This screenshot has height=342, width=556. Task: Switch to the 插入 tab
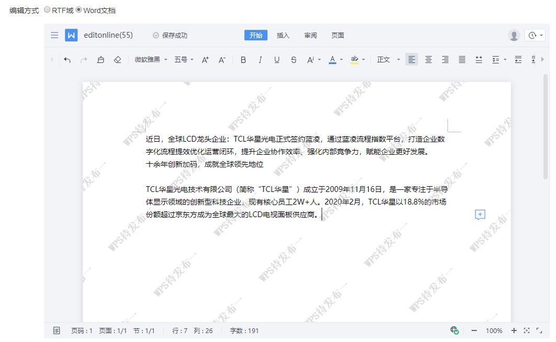click(x=283, y=36)
